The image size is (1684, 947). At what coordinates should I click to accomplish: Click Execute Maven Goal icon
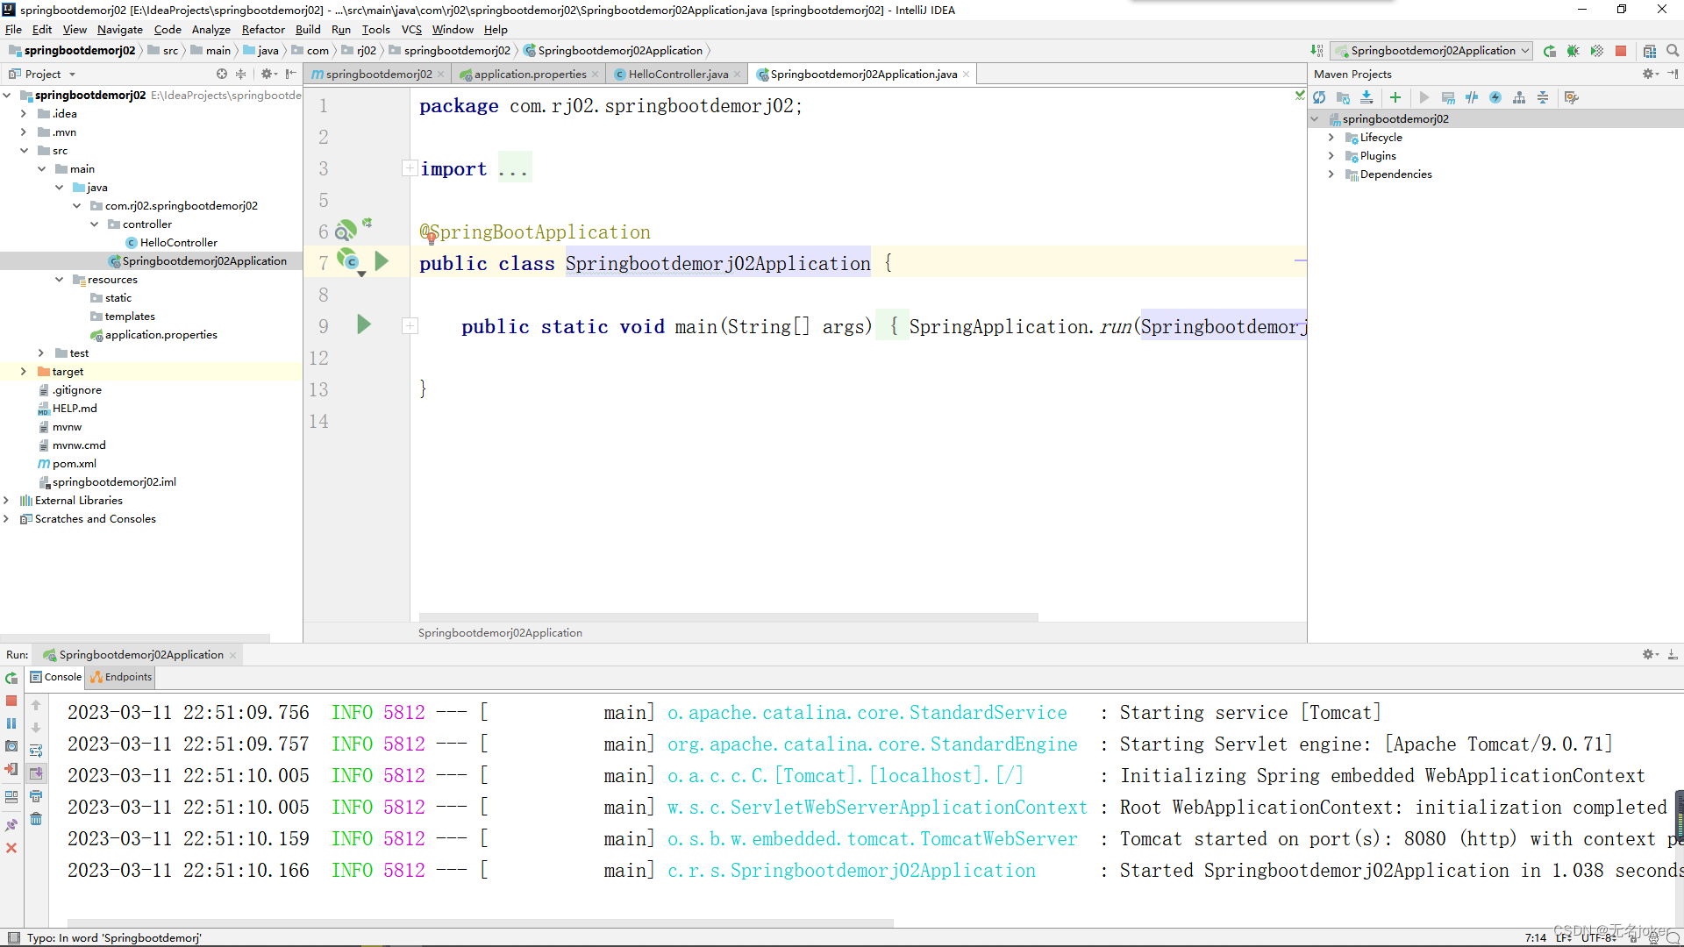click(1448, 97)
